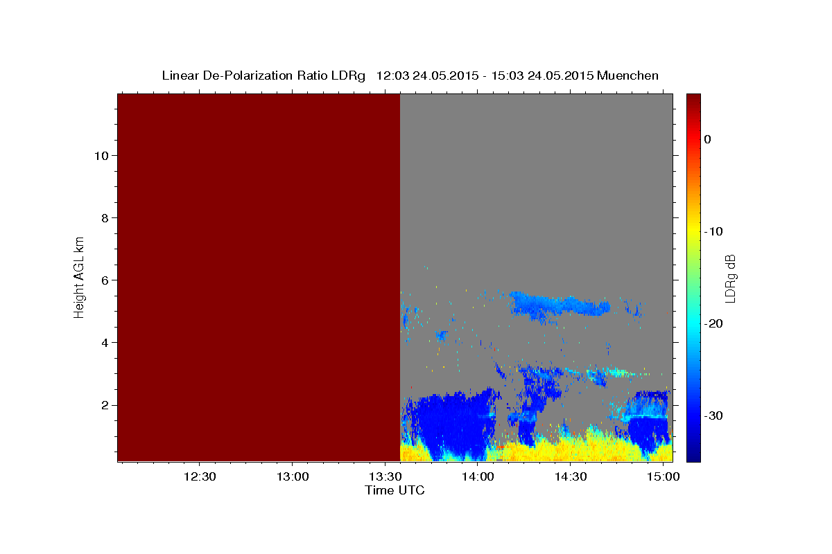The image size is (832, 554).
Task: Click the height tick label 4
Action: click(103, 343)
